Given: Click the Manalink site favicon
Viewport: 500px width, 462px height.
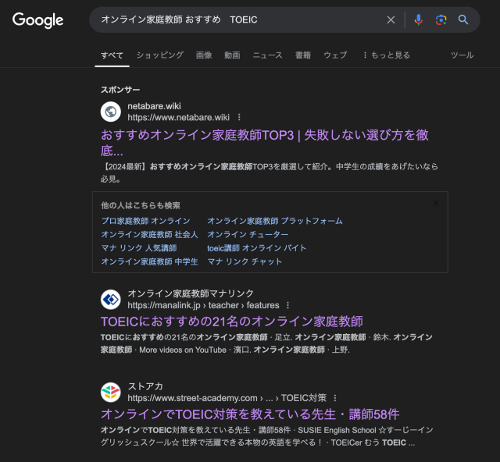Looking at the screenshot, I should pos(111,299).
